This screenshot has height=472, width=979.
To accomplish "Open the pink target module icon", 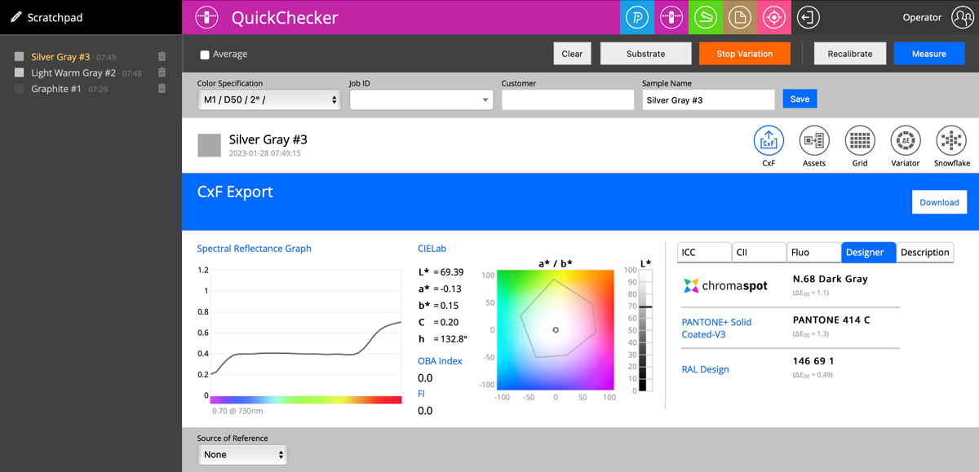I will (773, 17).
